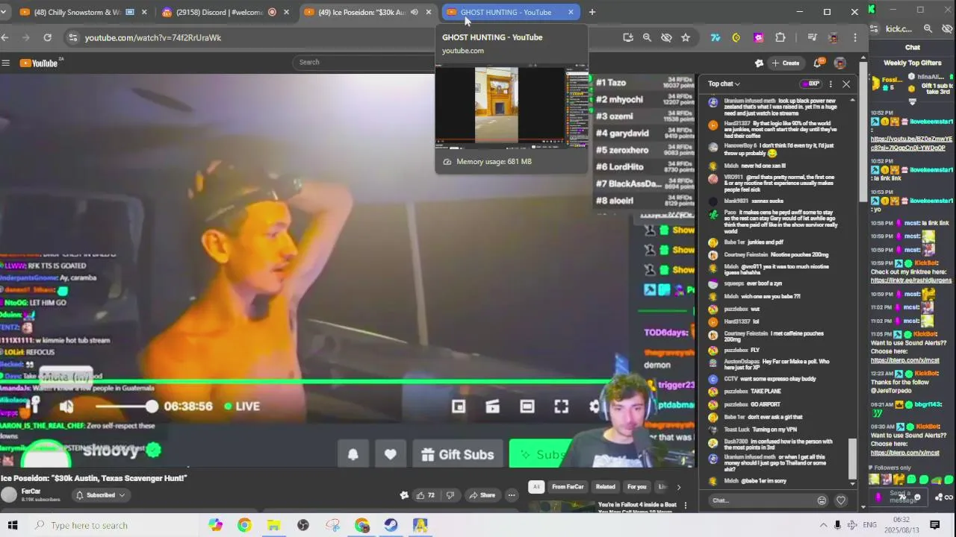
Task: Switch to the Discord #welcome browser tab
Action: tap(225, 12)
